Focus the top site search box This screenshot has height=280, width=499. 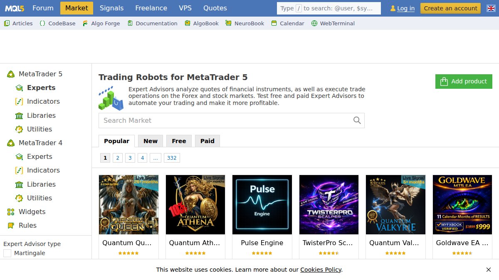pyautogui.click(x=329, y=8)
